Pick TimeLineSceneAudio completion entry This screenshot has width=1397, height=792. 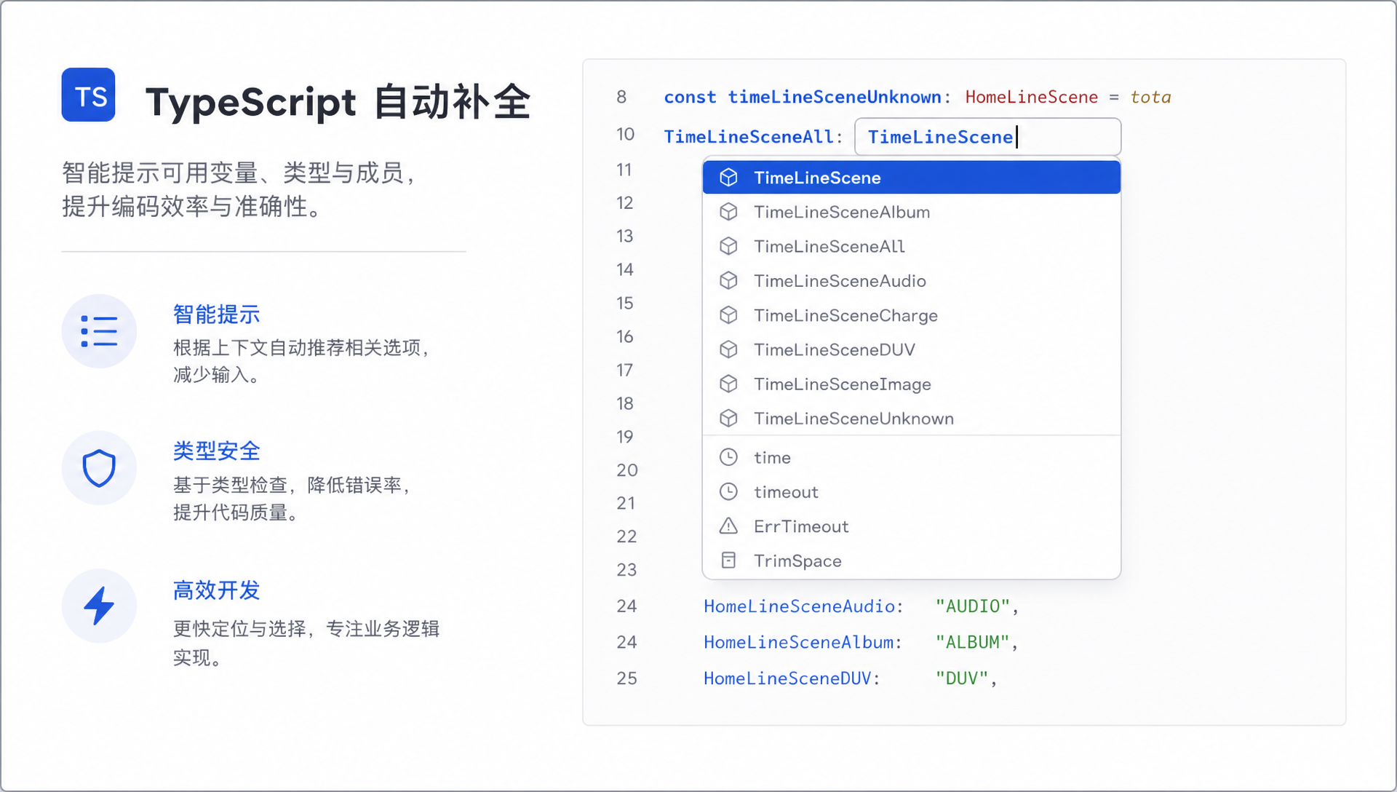tap(911, 280)
